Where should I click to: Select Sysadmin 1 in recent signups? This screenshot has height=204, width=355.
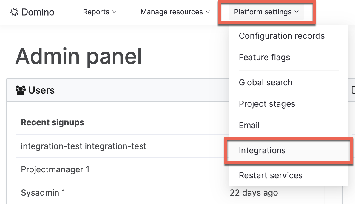(43, 193)
